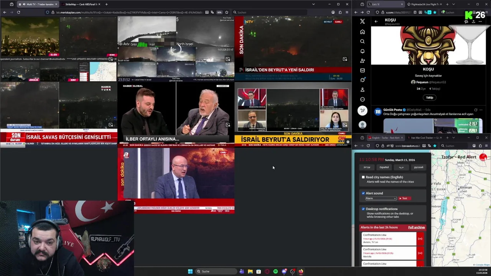Click Takip button on KOŞU list
This screenshot has width=491, height=276.
(430, 97)
